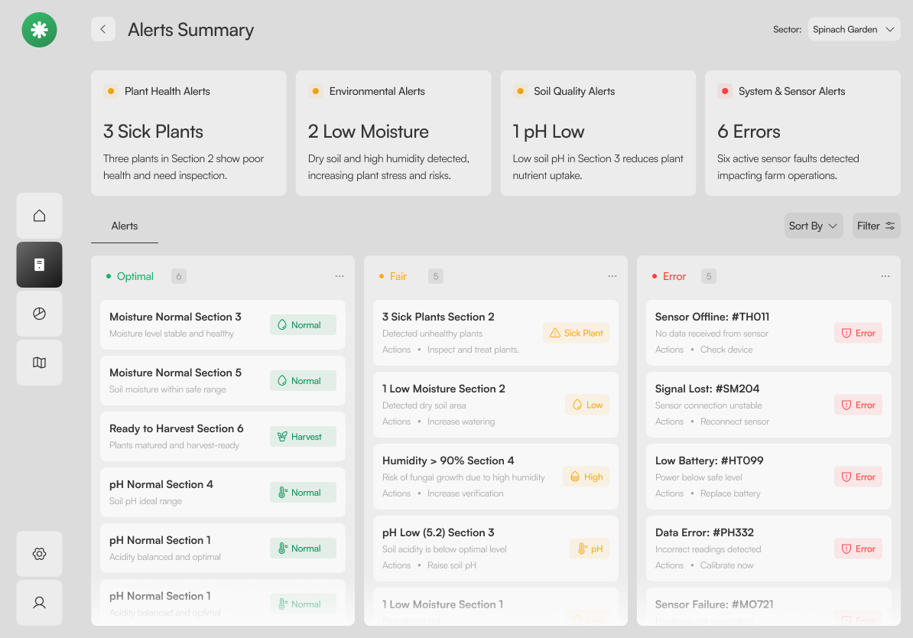Click 'Soil acidity is below optimal level' text
This screenshot has width=913, height=638.
444,548
